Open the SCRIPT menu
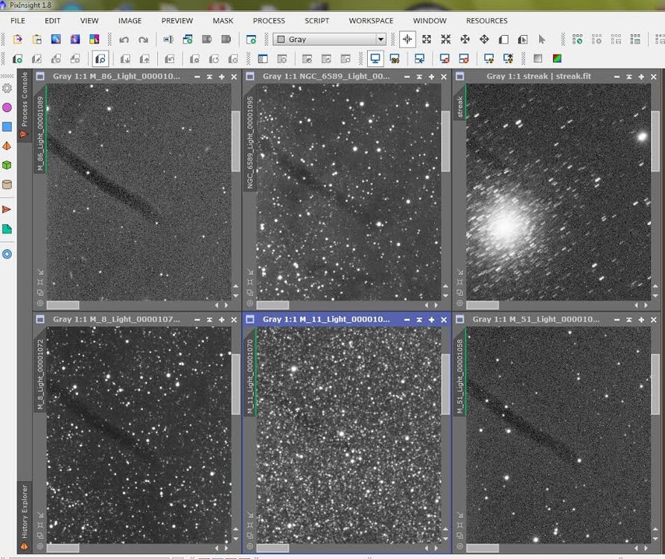The height and width of the screenshot is (559, 665). (316, 21)
